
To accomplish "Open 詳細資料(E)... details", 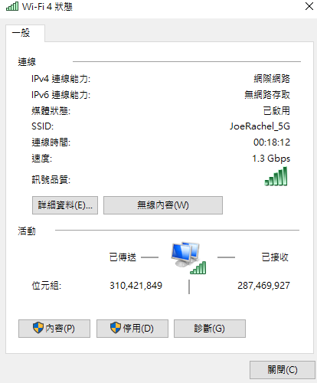I will pyautogui.click(x=65, y=205).
